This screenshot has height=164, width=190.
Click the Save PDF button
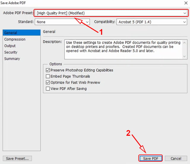(151, 158)
